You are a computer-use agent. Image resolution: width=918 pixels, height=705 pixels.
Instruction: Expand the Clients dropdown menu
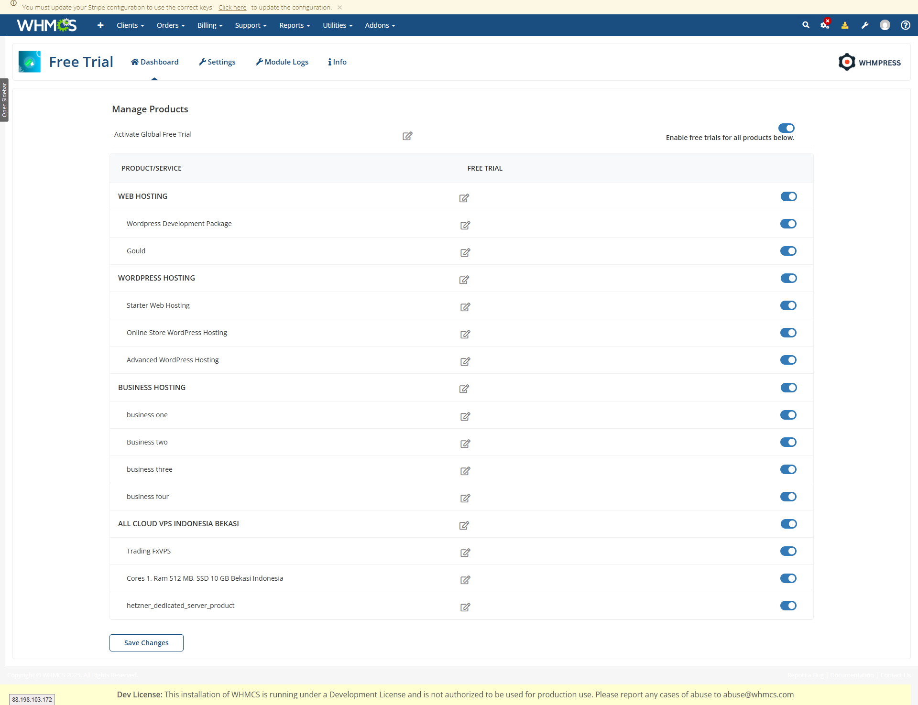pos(130,25)
